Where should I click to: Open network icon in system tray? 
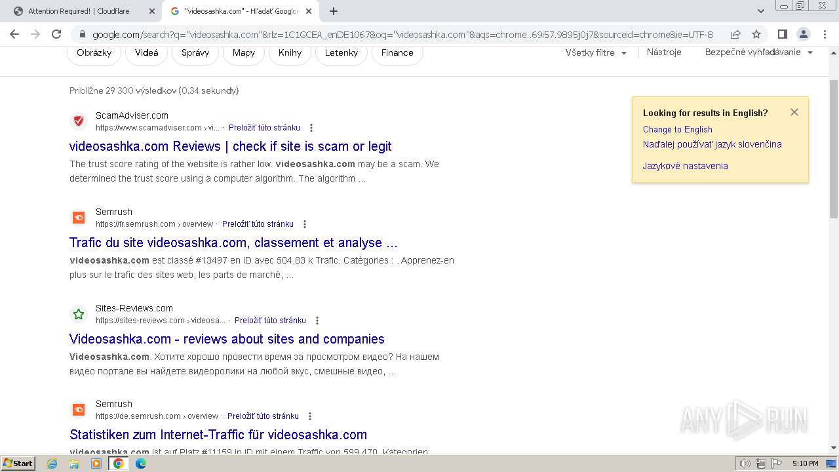760,463
